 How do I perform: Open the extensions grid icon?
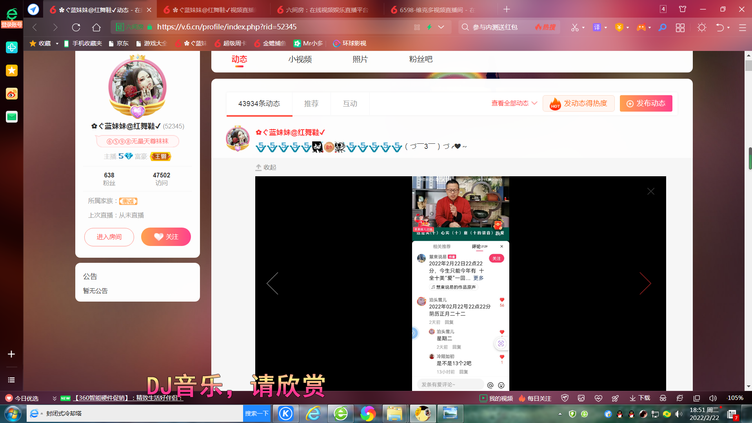pyautogui.click(x=680, y=27)
